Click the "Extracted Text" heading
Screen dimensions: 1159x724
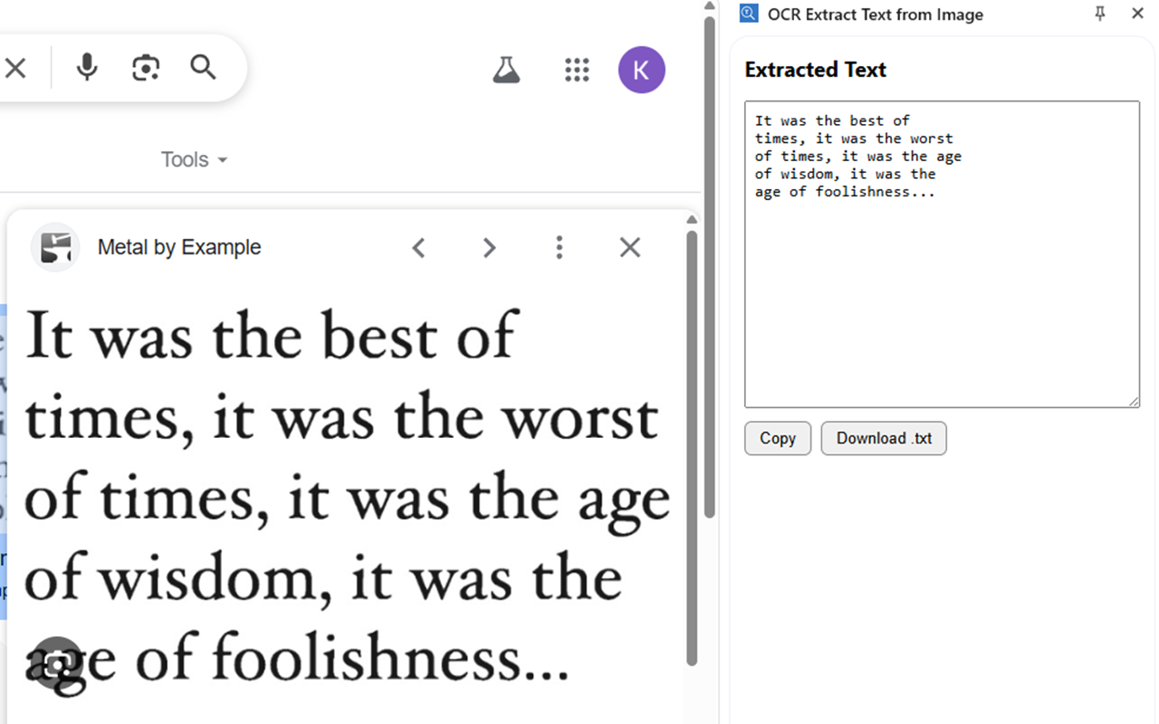pos(815,70)
